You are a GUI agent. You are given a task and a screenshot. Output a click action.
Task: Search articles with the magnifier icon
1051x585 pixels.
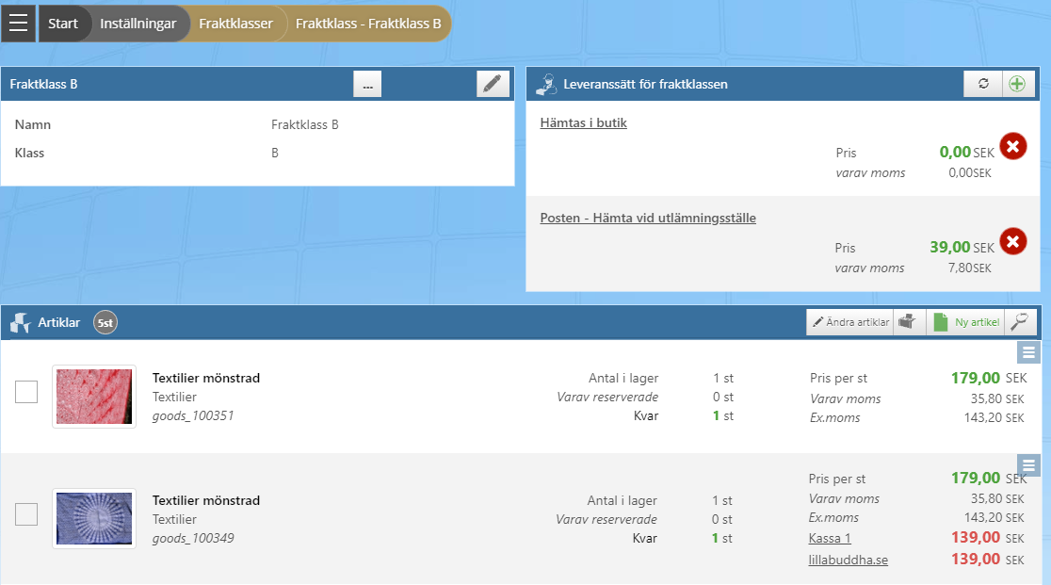(1020, 322)
